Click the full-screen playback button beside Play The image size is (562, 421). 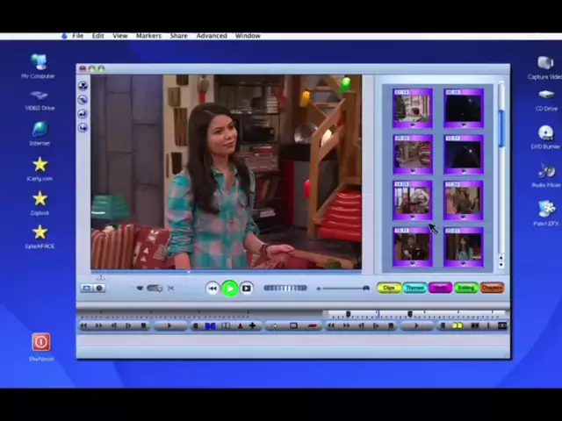[x=247, y=289]
